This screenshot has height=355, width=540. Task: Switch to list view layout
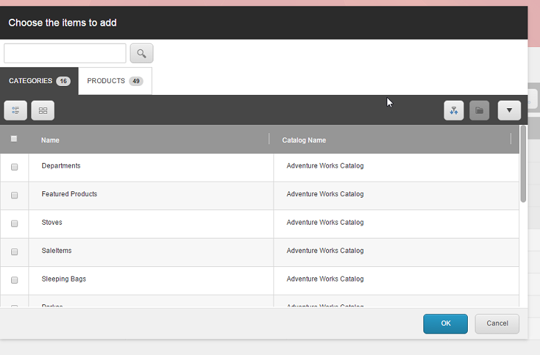click(x=15, y=110)
